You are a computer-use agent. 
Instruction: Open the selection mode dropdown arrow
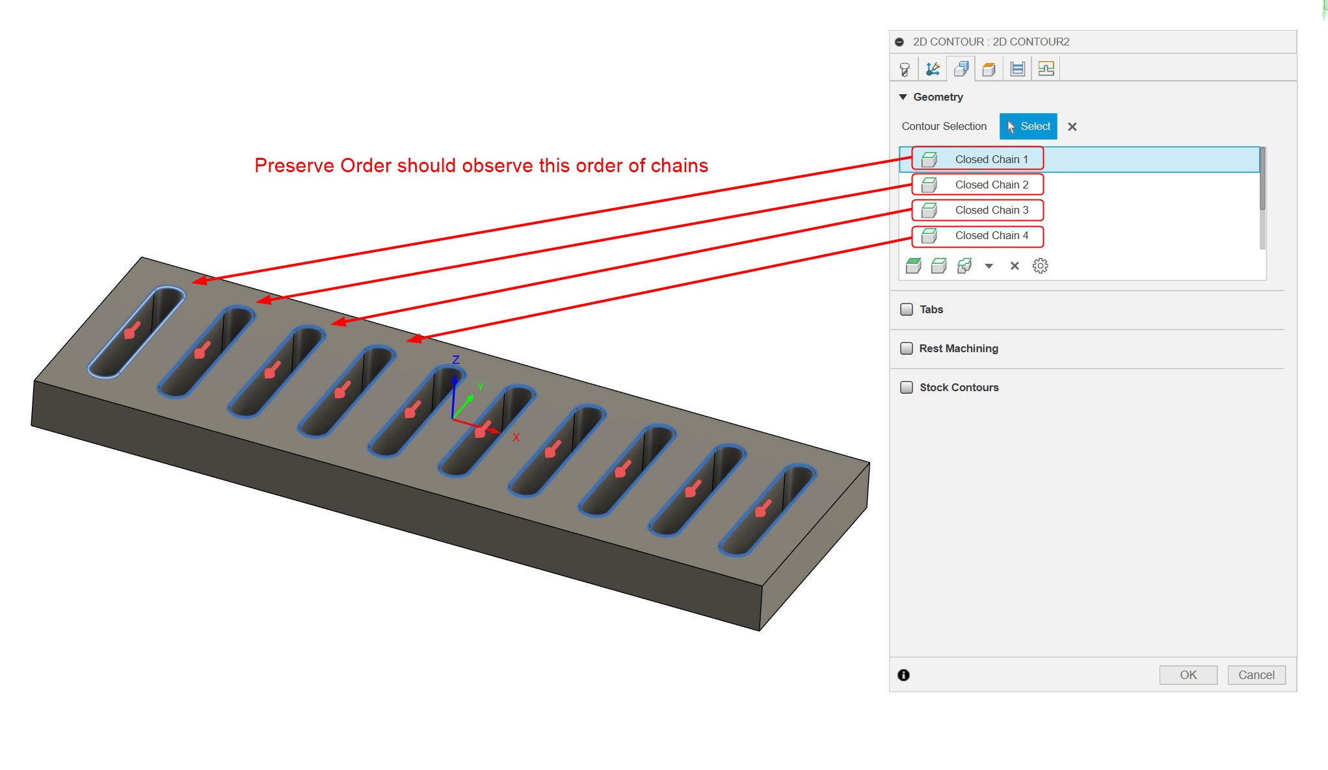tap(989, 266)
